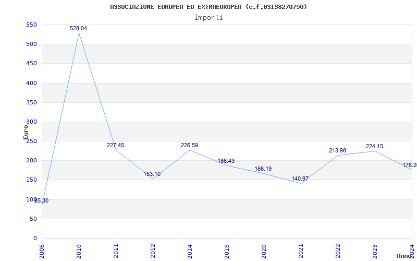The height and width of the screenshot is (261, 417).
Task: Select the 153.10 data label
Action: point(152,174)
